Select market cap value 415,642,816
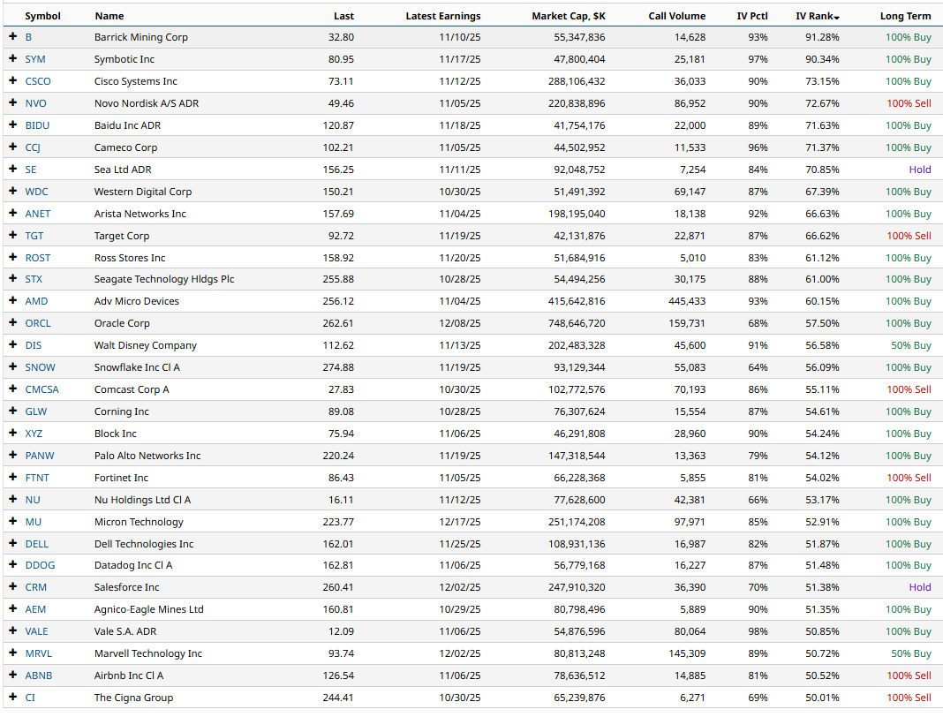The width and height of the screenshot is (943, 717). (x=577, y=301)
